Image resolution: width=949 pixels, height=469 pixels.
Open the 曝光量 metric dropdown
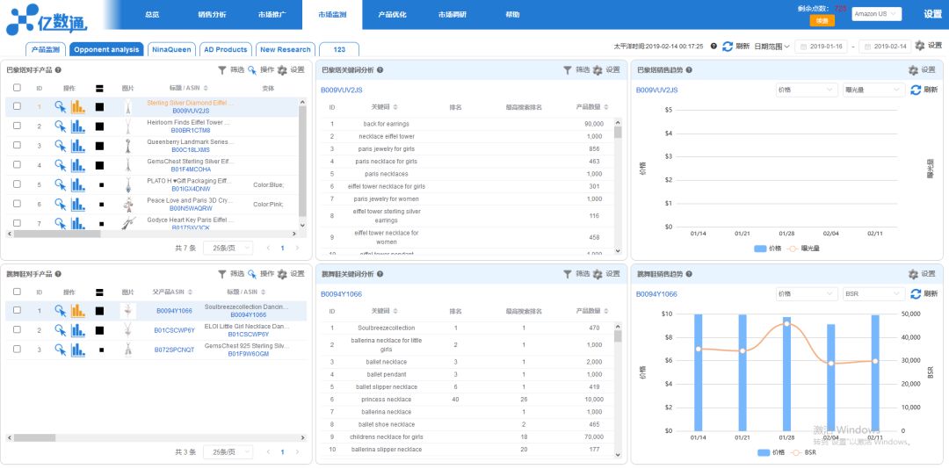point(873,90)
